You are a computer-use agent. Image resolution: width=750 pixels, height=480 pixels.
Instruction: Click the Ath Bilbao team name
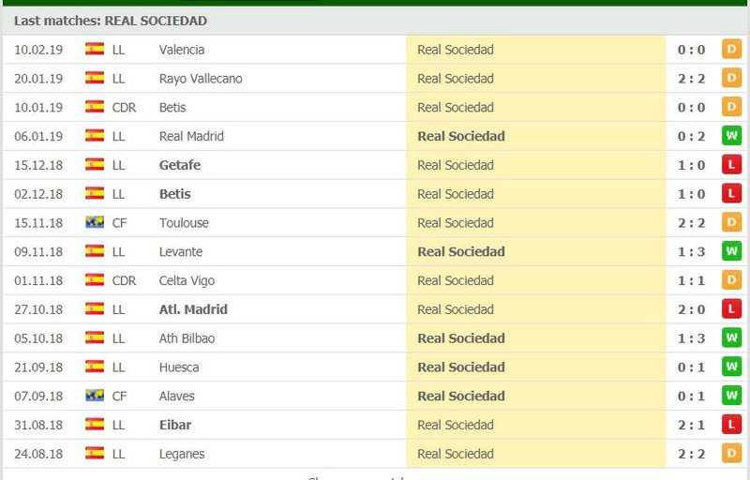coord(187,338)
